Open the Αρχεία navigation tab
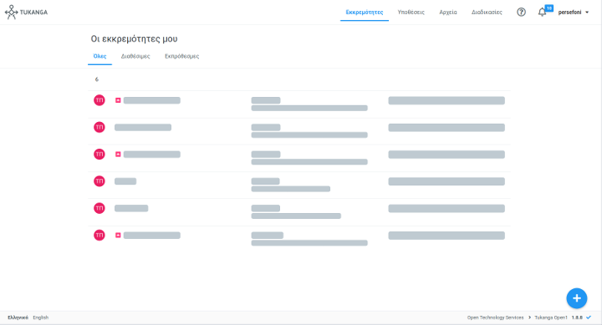This screenshot has width=602, height=325. (x=448, y=13)
